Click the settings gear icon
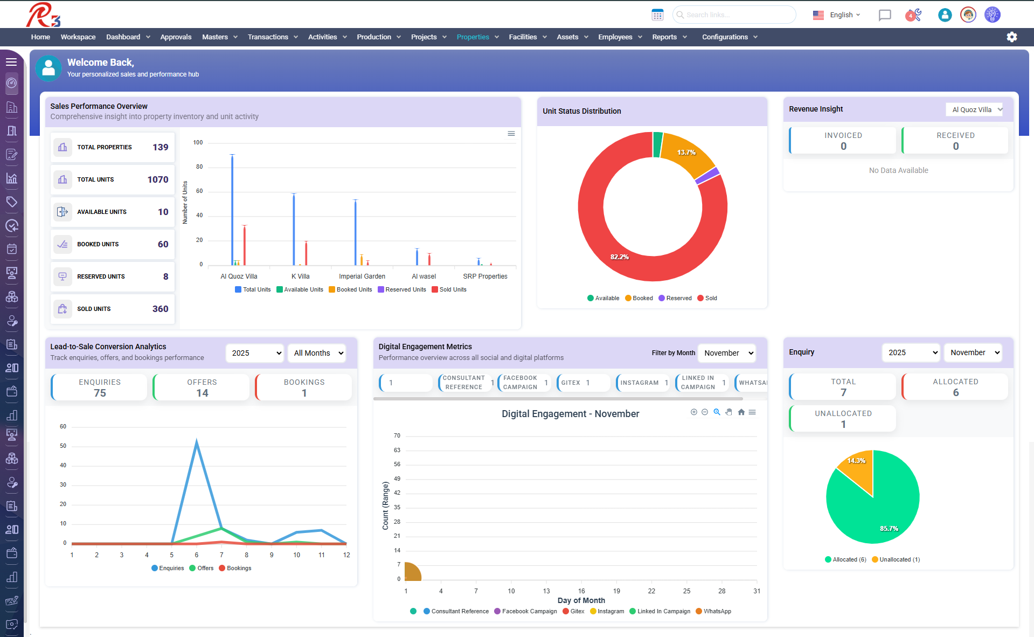Screen dimensions: 1034x637 [1011, 37]
